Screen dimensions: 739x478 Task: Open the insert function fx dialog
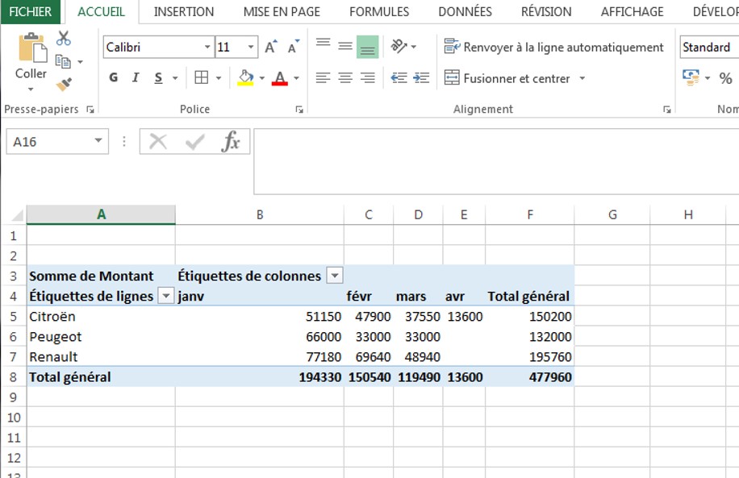(231, 141)
